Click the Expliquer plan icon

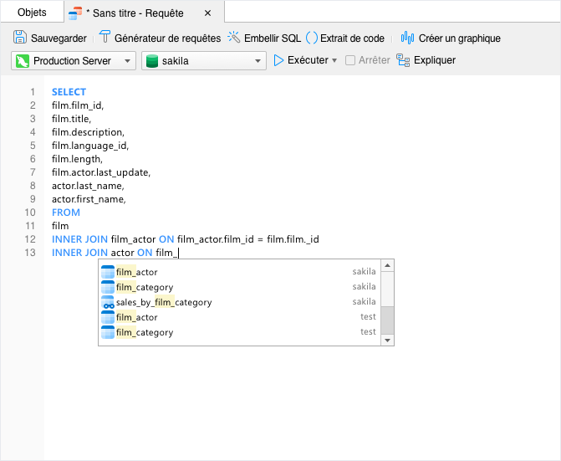tap(403, 60)
